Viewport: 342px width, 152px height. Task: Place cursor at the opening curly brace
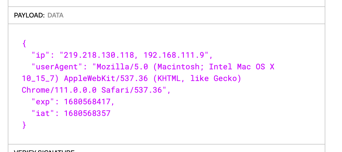coord(24,44)
